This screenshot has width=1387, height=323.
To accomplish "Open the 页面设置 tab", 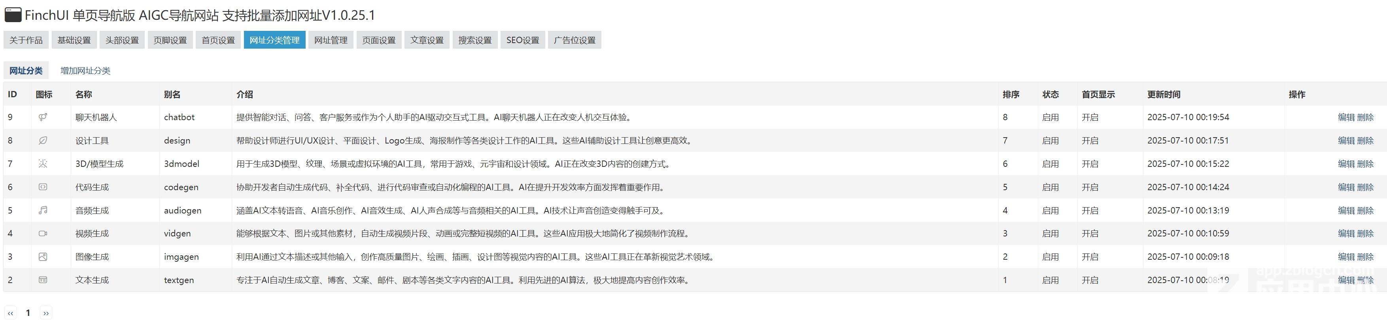I will click(378, 40).
